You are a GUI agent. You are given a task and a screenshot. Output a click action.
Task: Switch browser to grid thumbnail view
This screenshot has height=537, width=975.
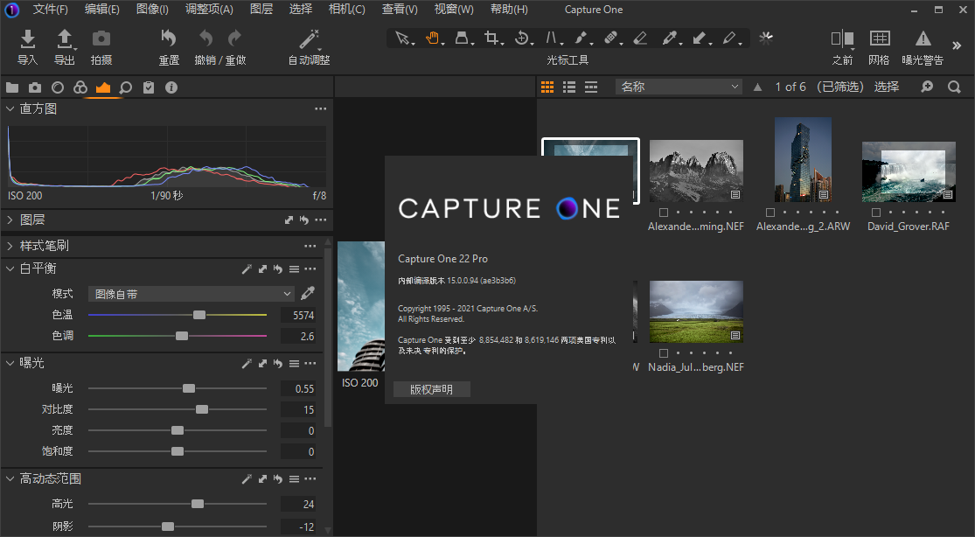(x=547, y=87)
